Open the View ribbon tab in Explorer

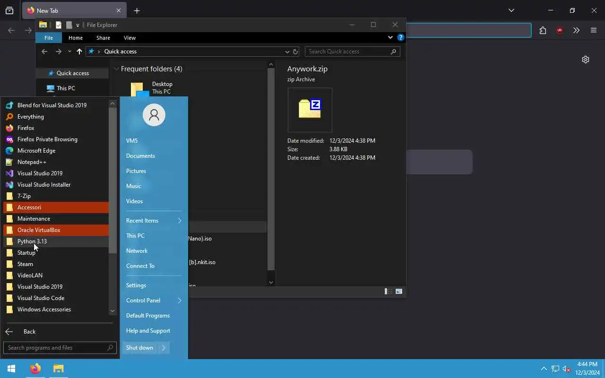[130, 38]
